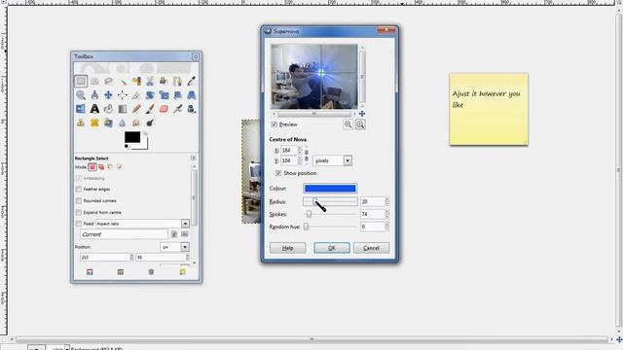Select the Colour Picker eyedropper tool

(191, 82)
